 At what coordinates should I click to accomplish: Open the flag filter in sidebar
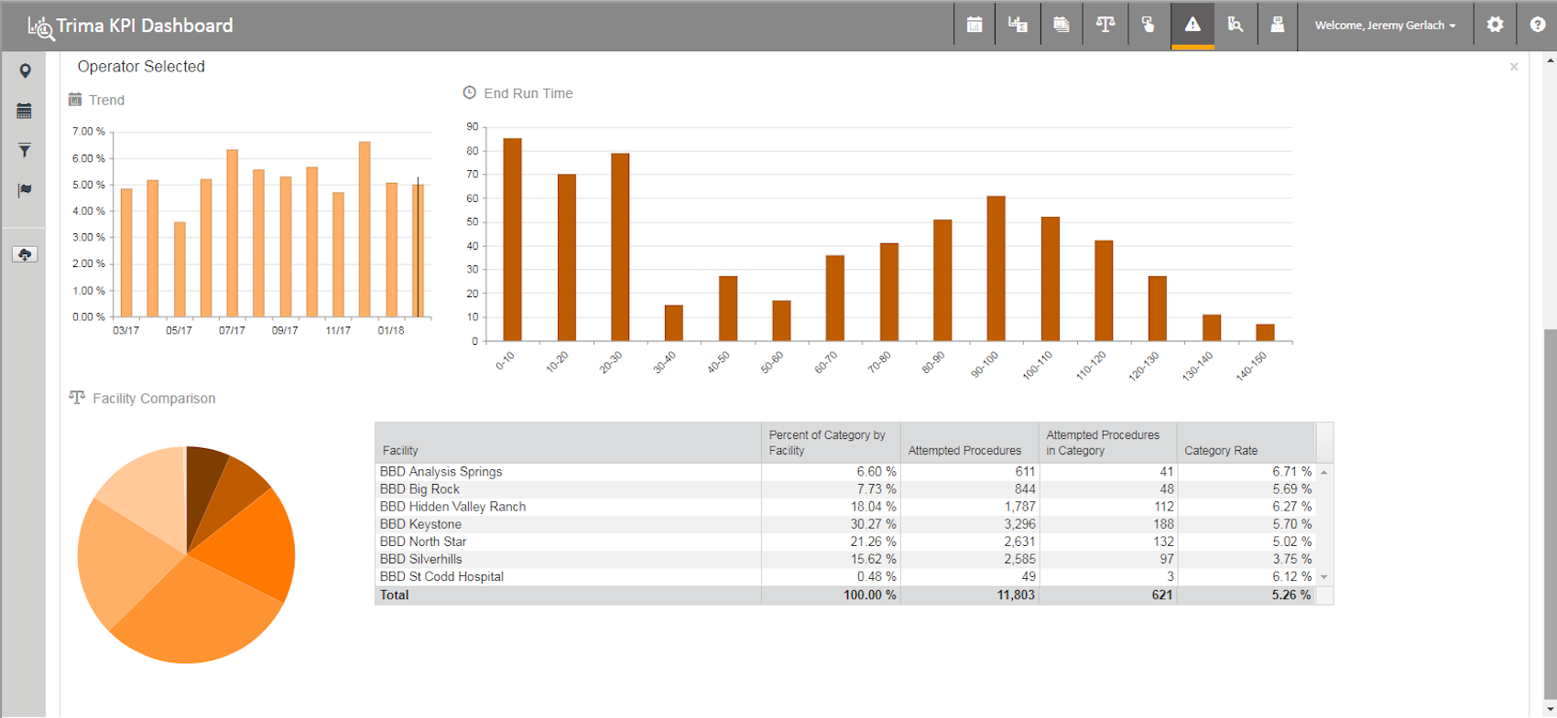click(x=25, y=189)
